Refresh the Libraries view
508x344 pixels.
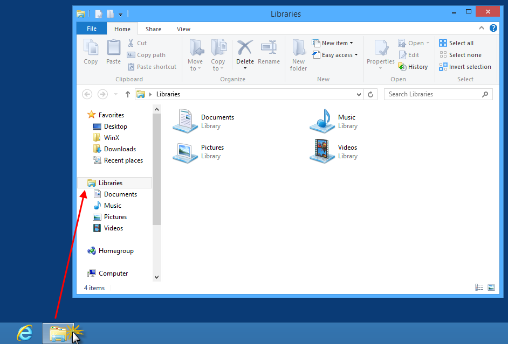pos(370,94)
